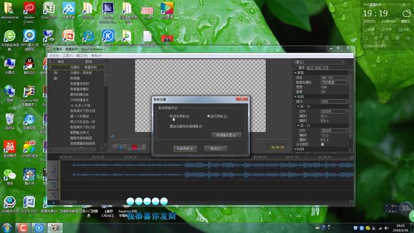The height and width of the screenshot is (233, 414).
Task: Select the first highlighted lyric row in list
Action: (77, 67)
